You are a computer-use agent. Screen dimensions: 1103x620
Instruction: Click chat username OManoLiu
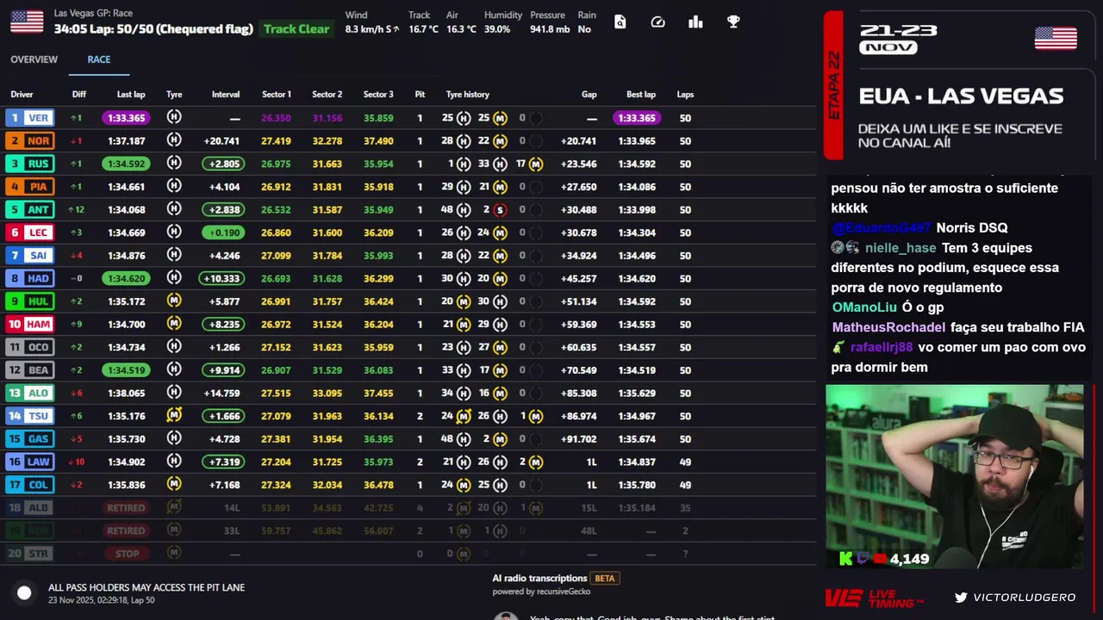tap(864, 307)
